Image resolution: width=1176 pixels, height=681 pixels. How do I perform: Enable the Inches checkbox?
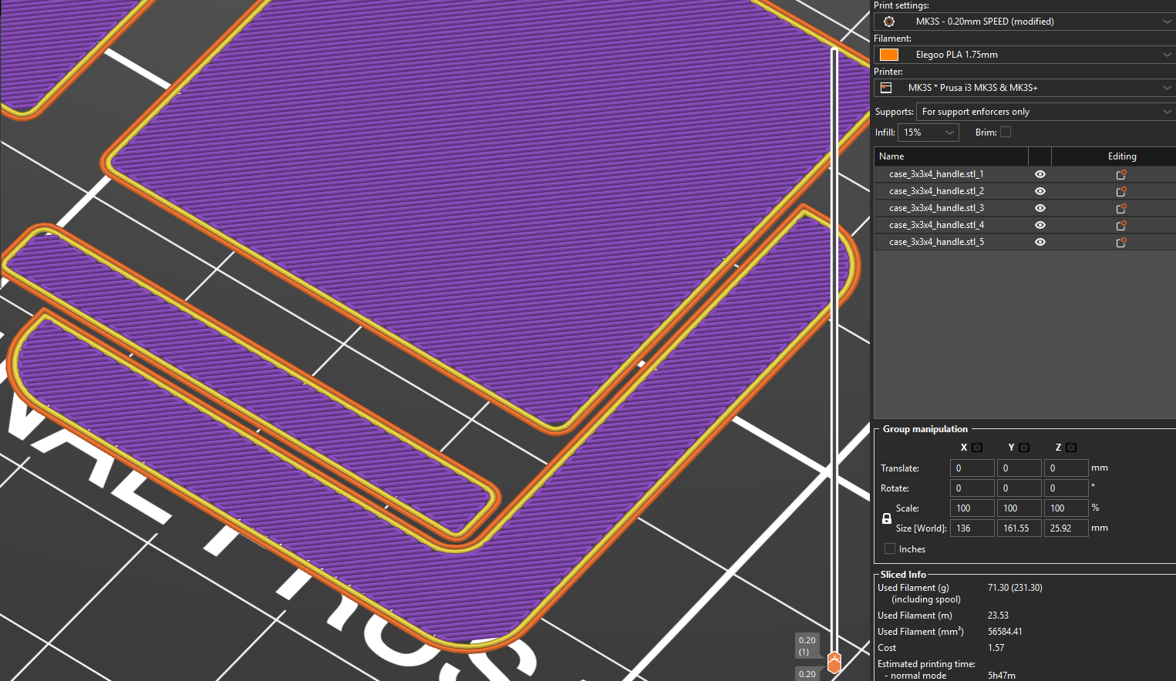[890, 549]
